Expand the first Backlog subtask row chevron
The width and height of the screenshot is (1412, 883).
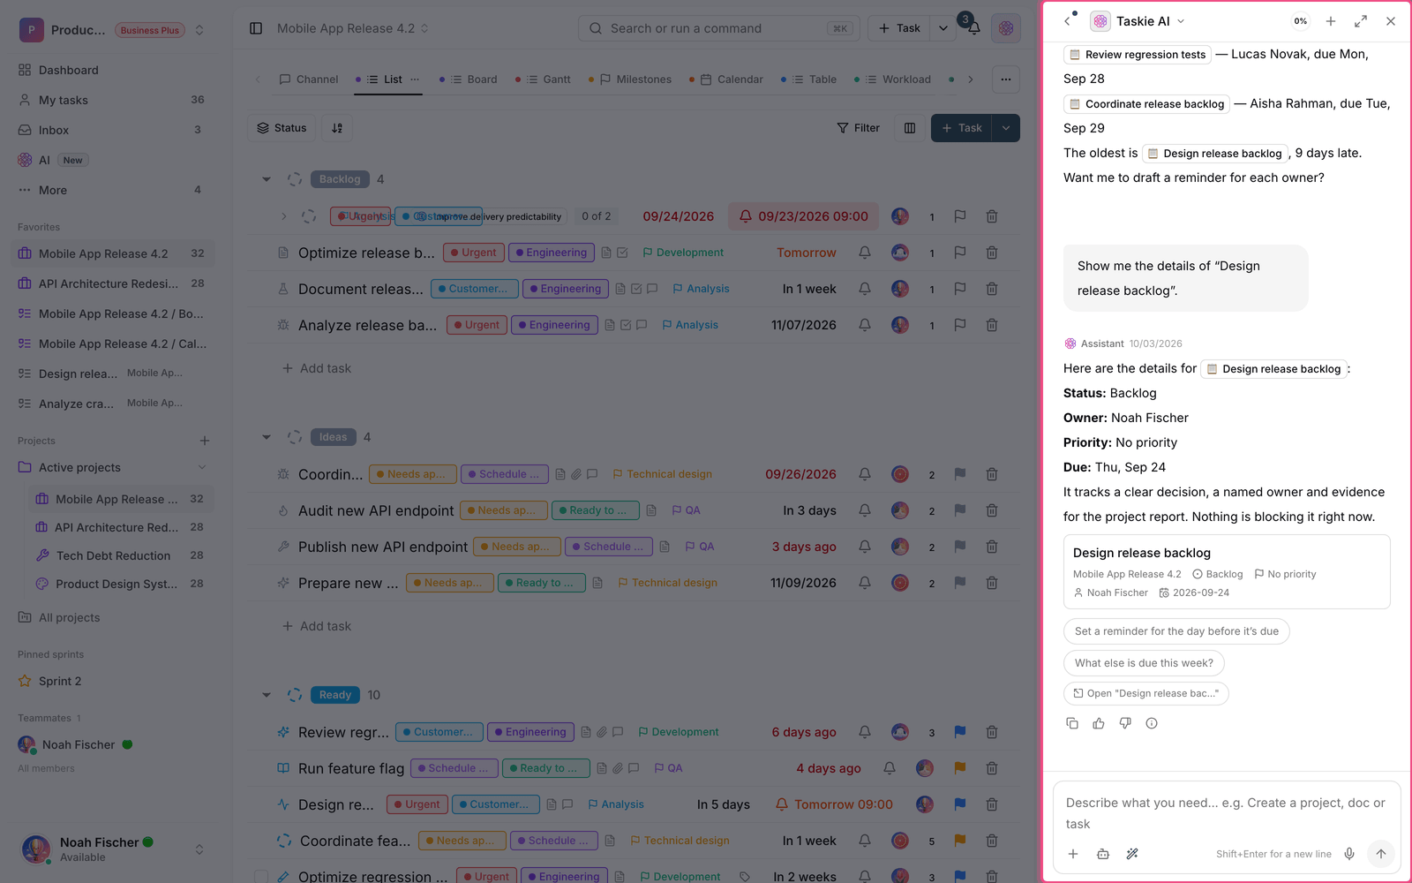pyautogui.click(x=284, y=216)
